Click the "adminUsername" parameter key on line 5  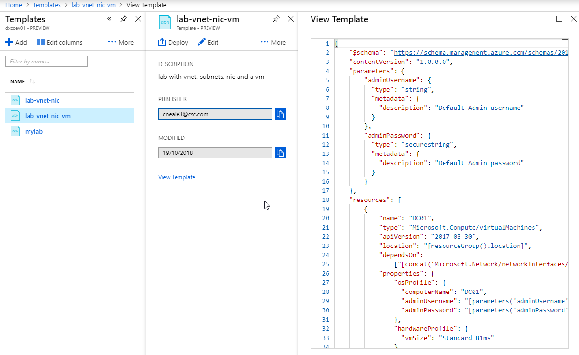(x=392, y=80)
